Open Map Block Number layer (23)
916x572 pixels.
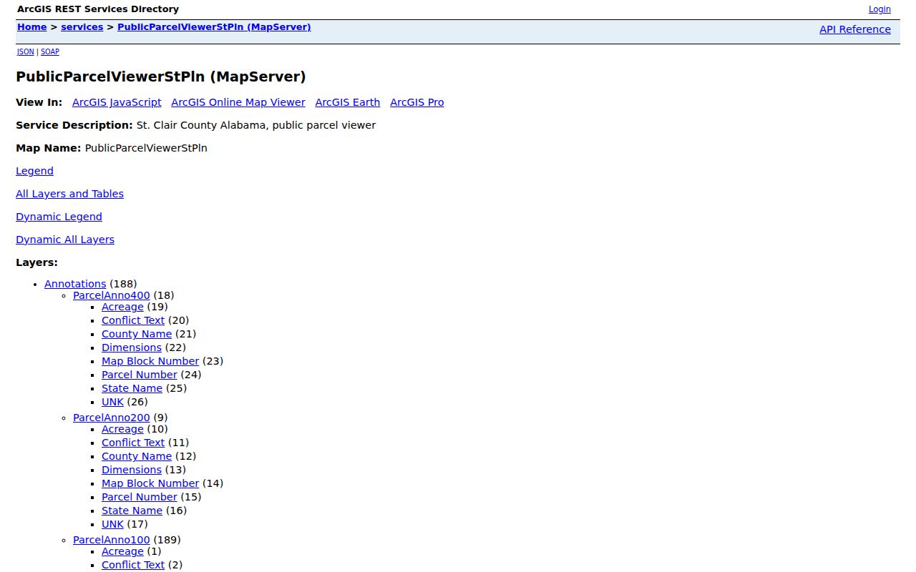pos(150,361)
